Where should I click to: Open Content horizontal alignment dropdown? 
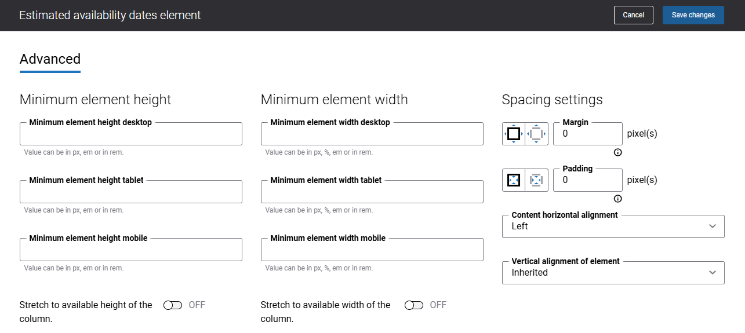coord(613,226)
